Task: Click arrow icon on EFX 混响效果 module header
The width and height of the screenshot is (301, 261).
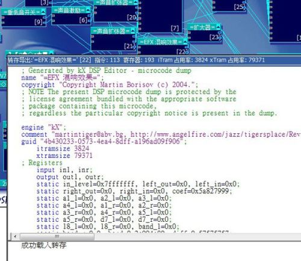Action: 185,42
